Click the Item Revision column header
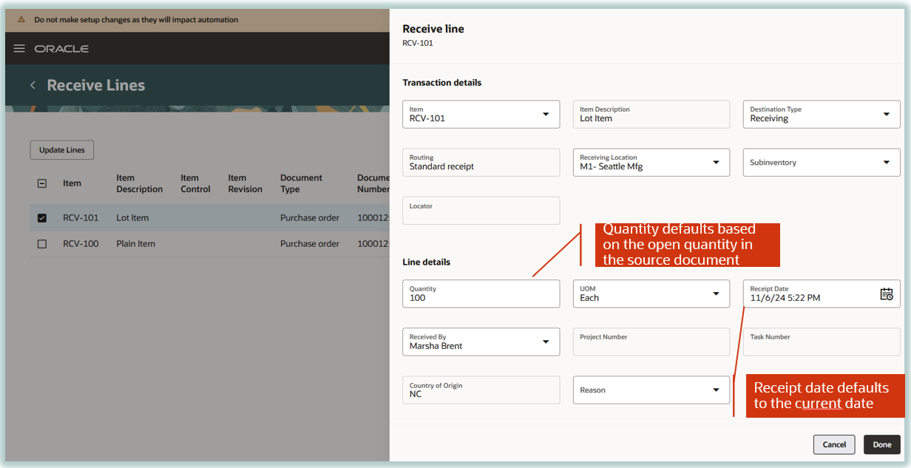This screenshot has width=911, height=468. [x=245, y=183]
